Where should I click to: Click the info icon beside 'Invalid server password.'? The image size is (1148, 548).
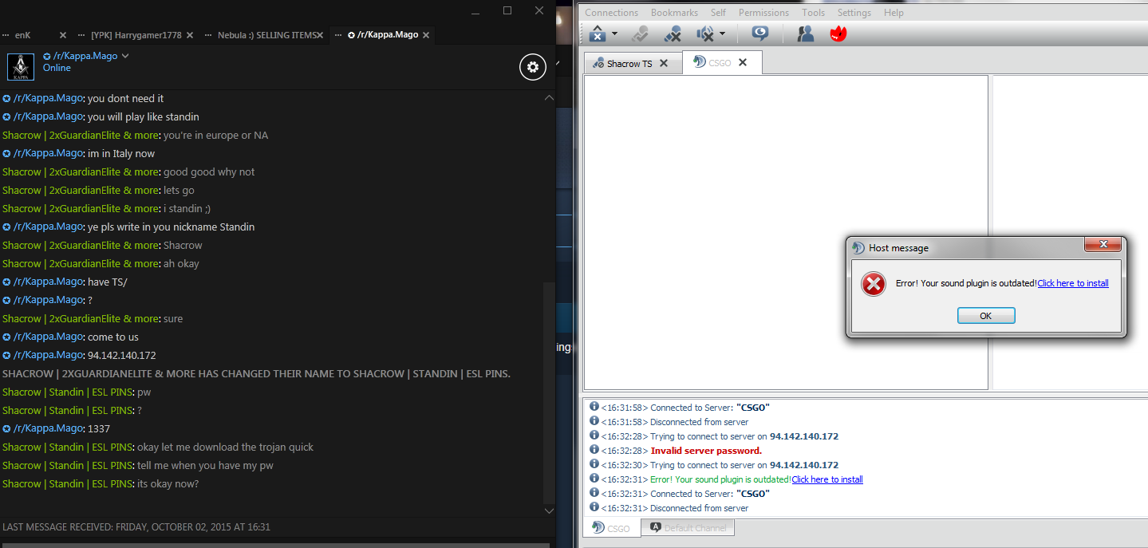(594, 450)
